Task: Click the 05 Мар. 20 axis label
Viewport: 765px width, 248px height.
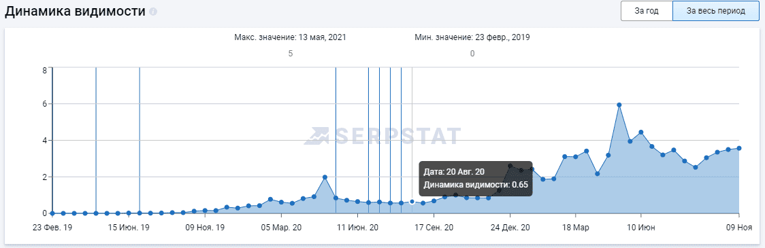Action: pos(281,228)
